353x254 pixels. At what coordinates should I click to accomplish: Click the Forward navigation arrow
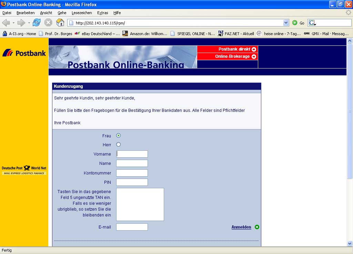pyautogui.click(x=21, y=23)
